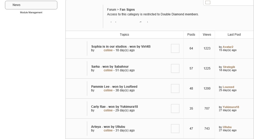View Loureed's profile in Last Post column
Screen dimensions: 254x139
click(228, 87)
